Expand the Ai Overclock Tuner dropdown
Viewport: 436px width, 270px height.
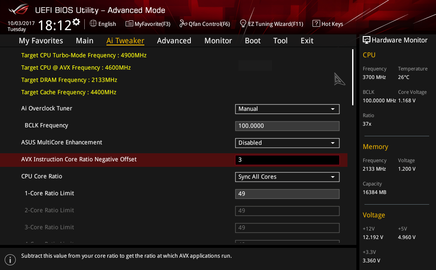[x=287, y=109]
